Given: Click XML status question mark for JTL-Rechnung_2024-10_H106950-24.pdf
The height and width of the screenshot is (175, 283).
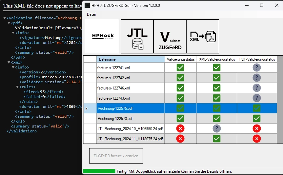Looking at the screenshot, I should coord(216,129).
